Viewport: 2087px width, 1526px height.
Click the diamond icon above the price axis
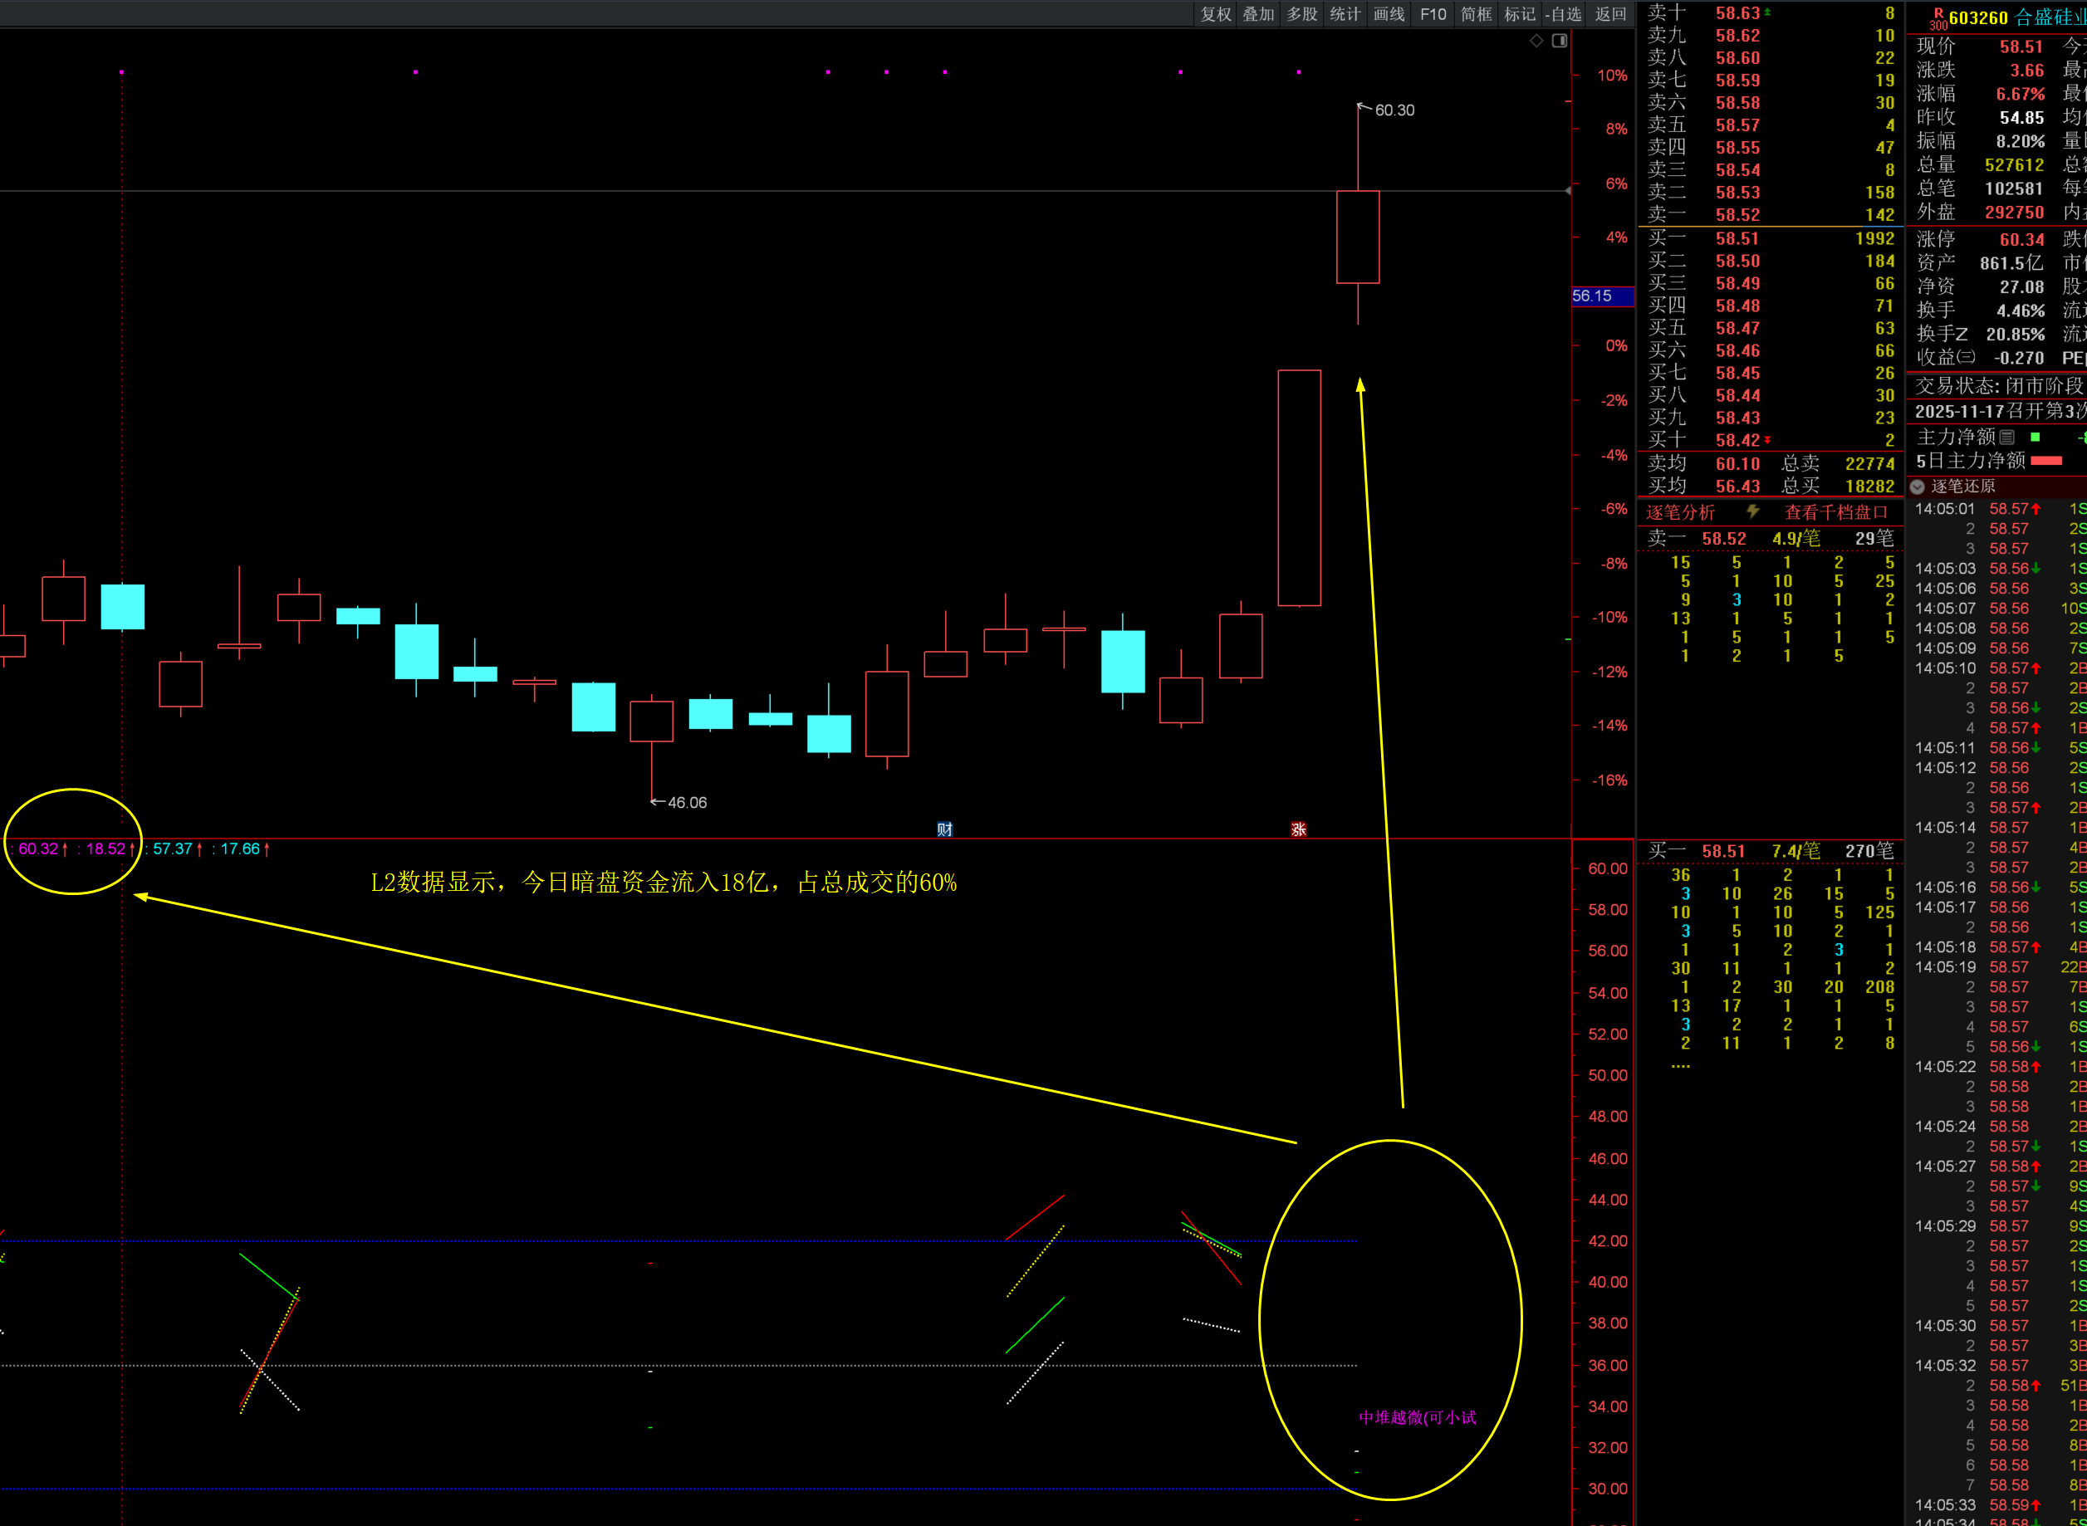pyautogui.click(x=1536, y=41)
